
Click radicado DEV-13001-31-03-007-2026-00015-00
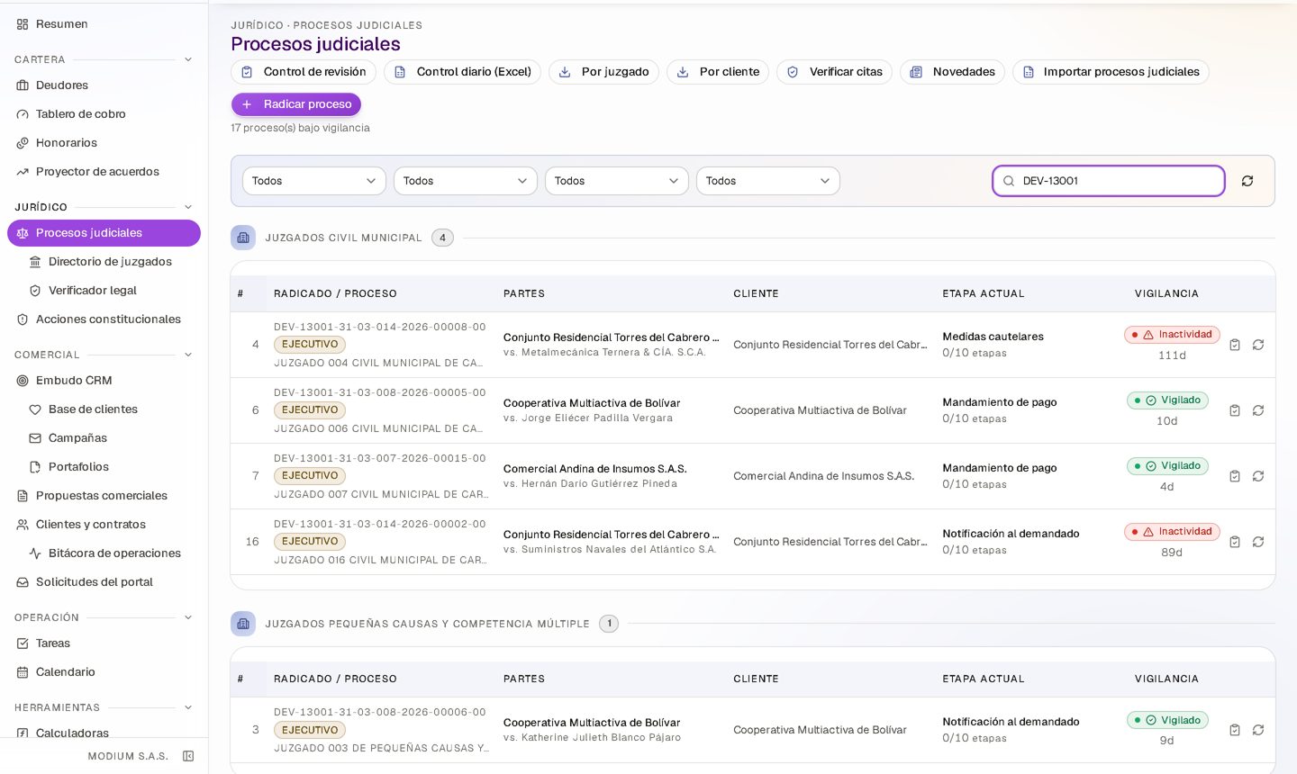click(x=380, y=459)
